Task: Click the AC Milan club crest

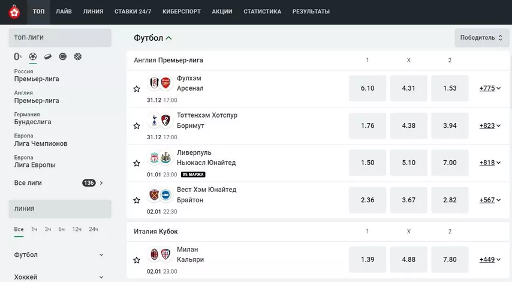Action: pyautogui.click(x=155, y=254)
